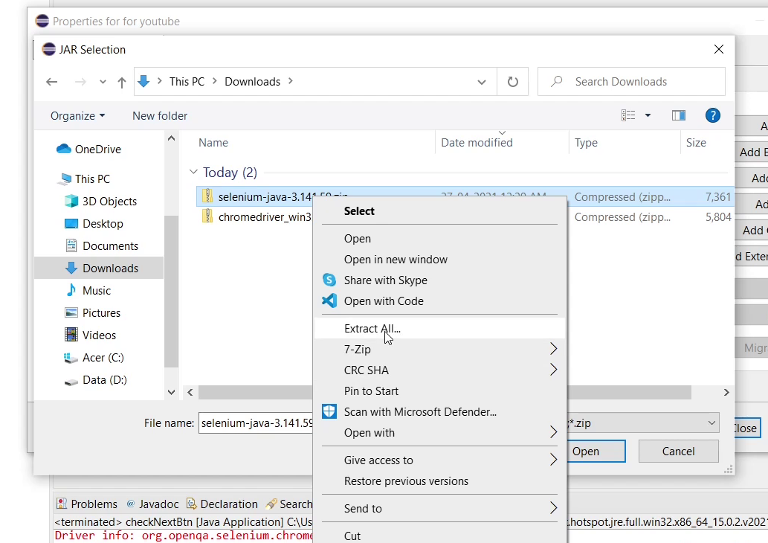Image resolution: width=768 pixels, height=543 pixels.
Task: Select Scan with Microsoft Defender...
Action: coord(440,411)
